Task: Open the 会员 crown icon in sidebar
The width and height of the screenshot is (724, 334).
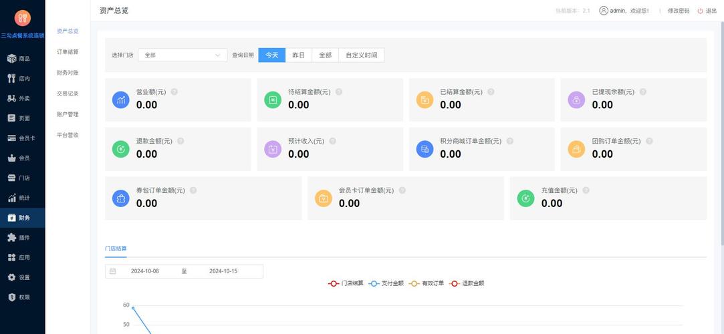Action: (x=11, y=158)
